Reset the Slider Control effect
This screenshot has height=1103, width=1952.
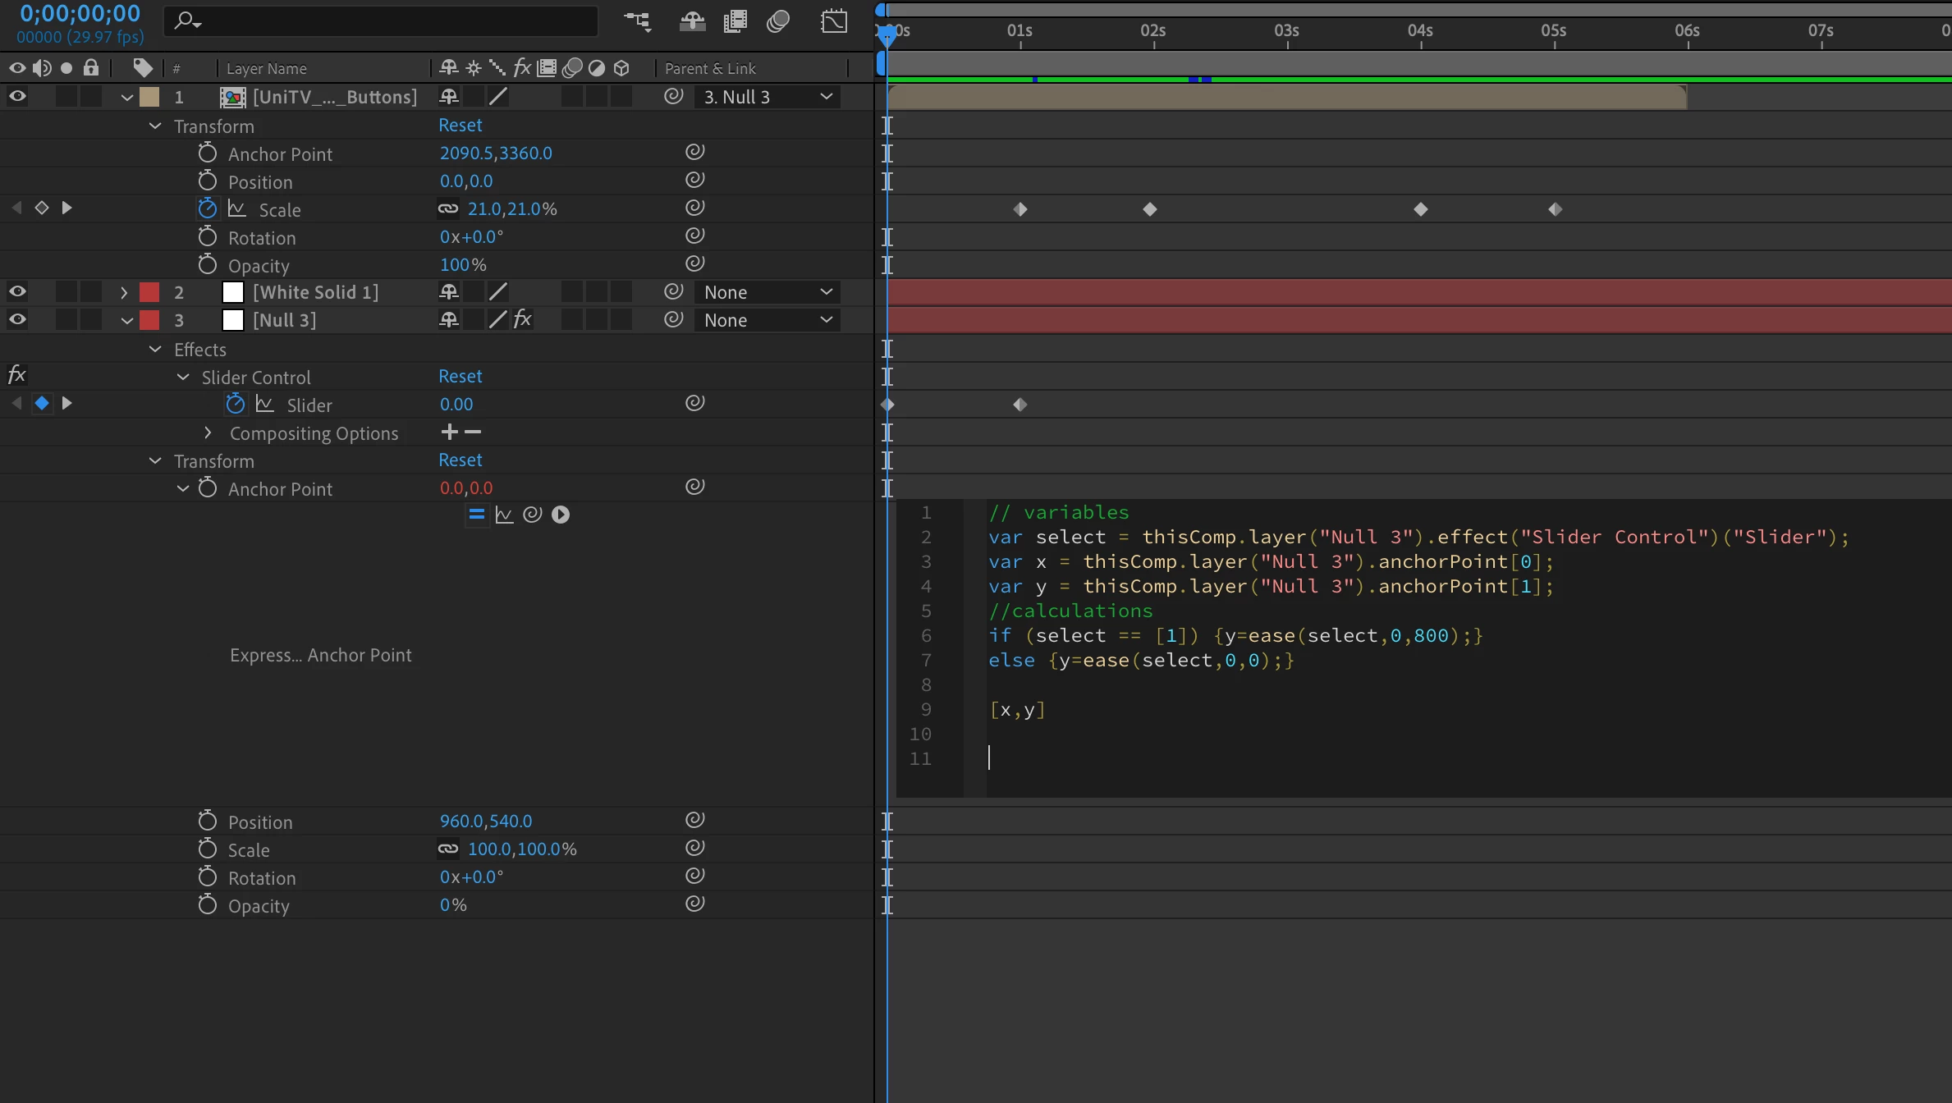tap(460, 377)
